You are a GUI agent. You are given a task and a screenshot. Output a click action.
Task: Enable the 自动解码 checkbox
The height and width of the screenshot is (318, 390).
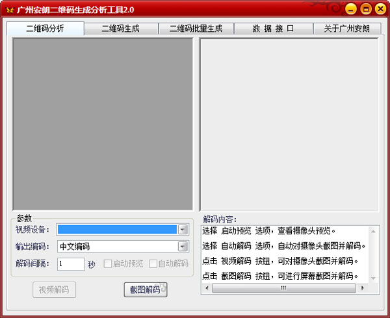(153, 263)
